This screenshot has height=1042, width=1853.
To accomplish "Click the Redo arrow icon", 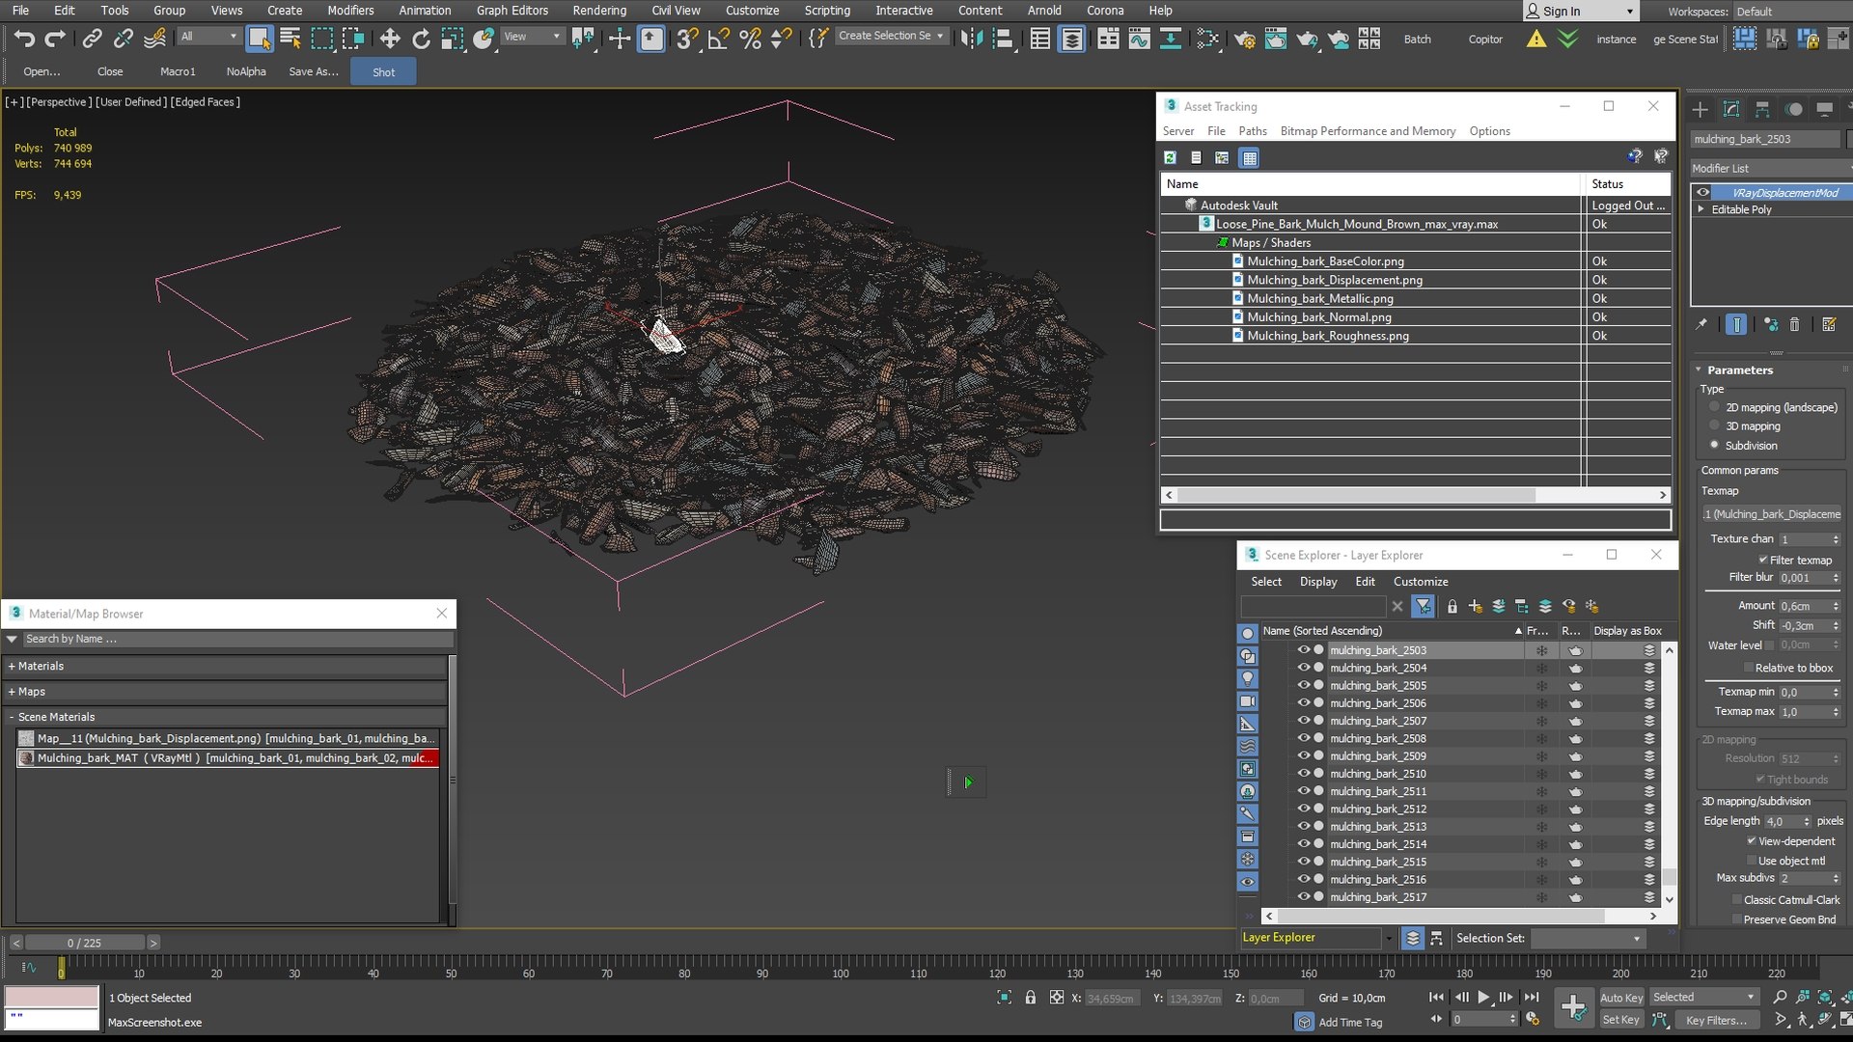I will click(55, 39).
